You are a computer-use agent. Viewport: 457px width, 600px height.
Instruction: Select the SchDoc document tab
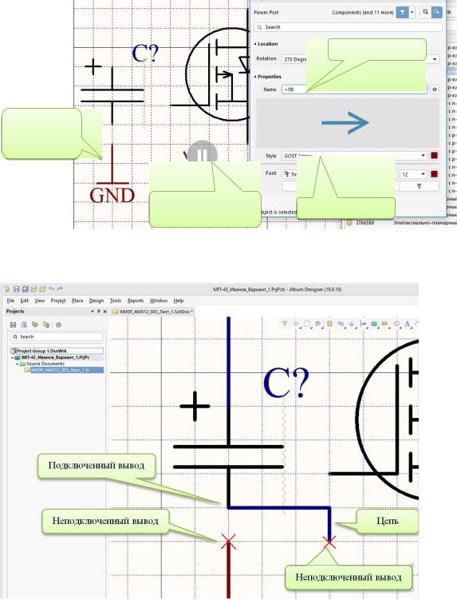152,312
